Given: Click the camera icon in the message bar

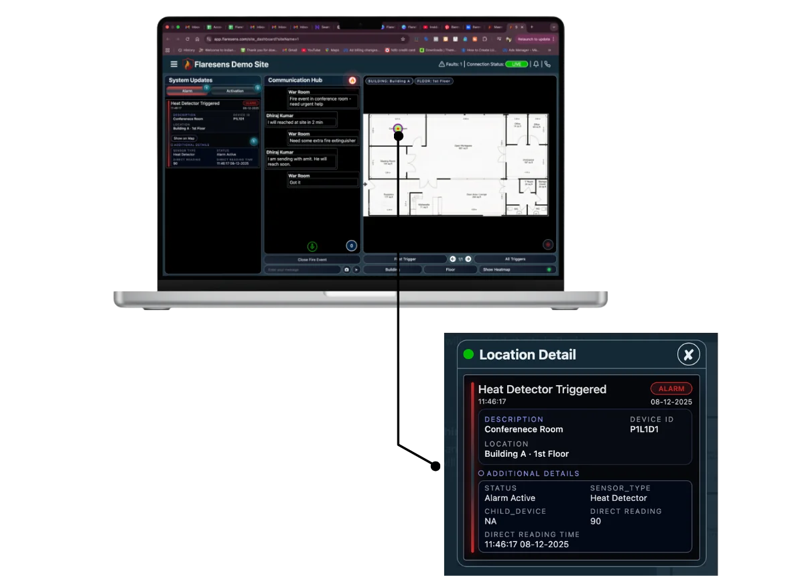Looking at the screenshot, I should (x=346, y=269).
